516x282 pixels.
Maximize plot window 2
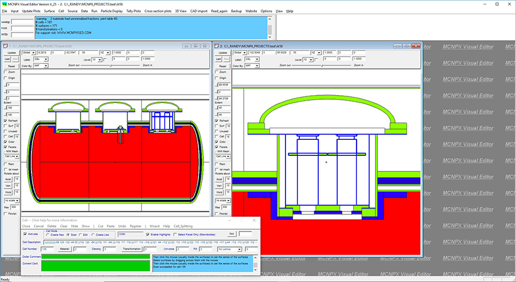tap(406, 46)
